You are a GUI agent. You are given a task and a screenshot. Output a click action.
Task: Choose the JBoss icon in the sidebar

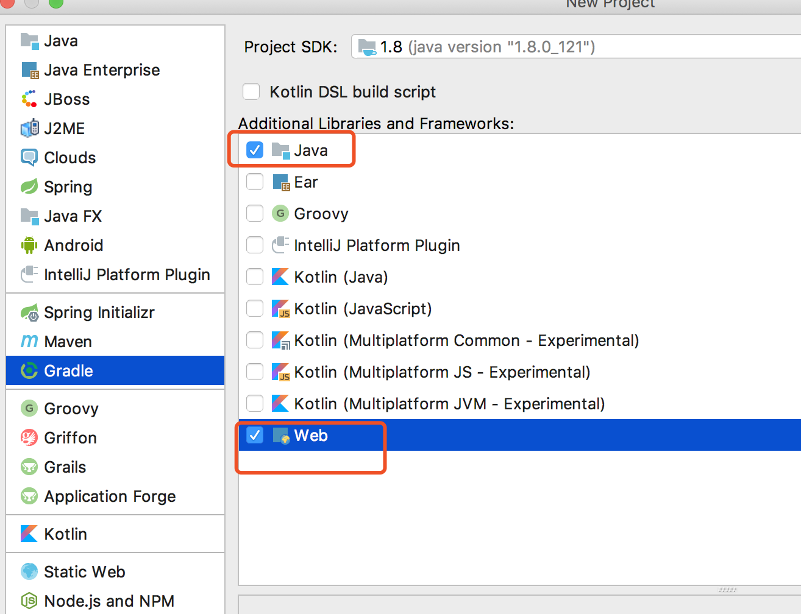(29, 99)
